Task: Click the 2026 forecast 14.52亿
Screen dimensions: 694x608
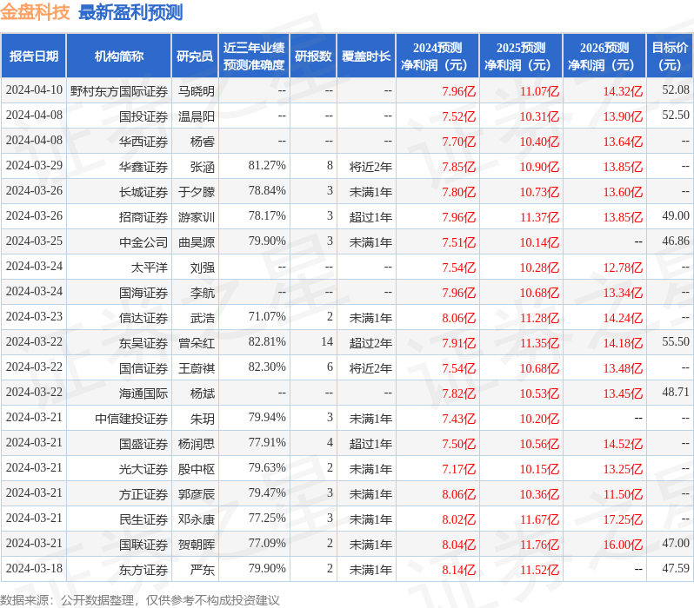Action: click(x=624, y=444)
